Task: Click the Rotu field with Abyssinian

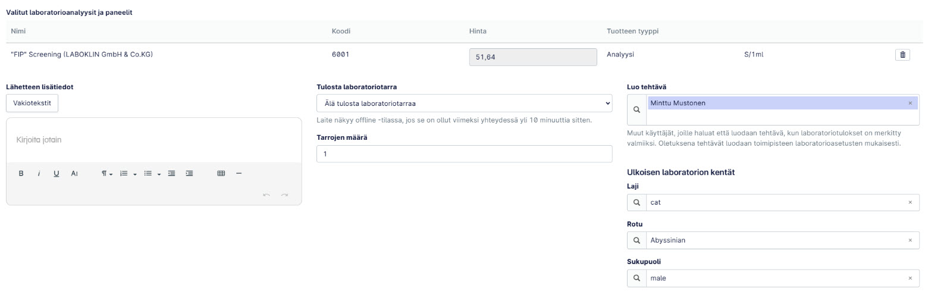Action: click(x=783, y=240)
